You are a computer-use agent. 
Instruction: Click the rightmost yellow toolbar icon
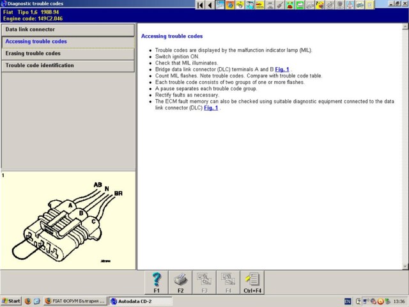pos(369,5)
